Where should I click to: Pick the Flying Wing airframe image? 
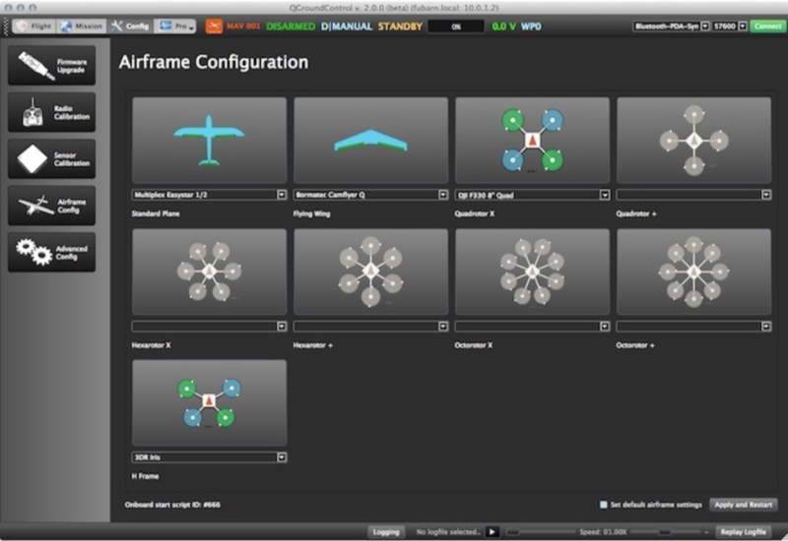(370, 141)
